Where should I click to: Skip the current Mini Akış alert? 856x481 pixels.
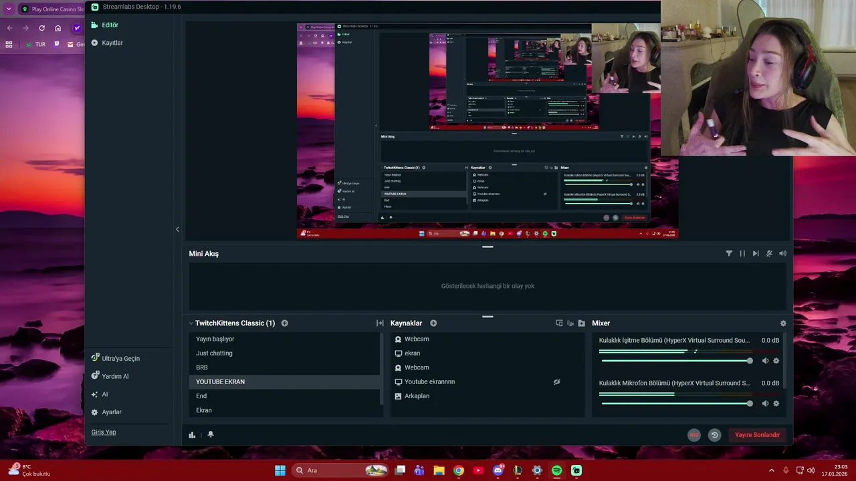point(756,253)
